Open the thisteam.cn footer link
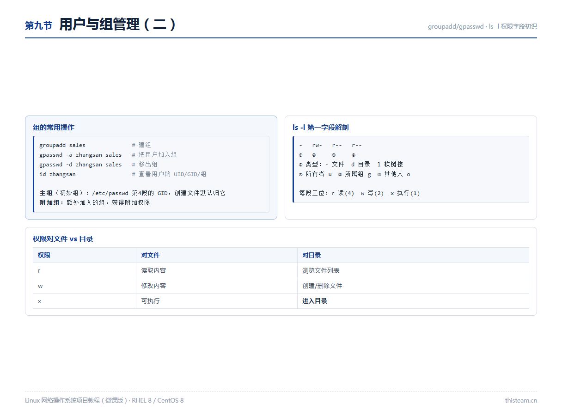Image resolution: width=562 pixels, height=416 pixels. click(521, 400)
